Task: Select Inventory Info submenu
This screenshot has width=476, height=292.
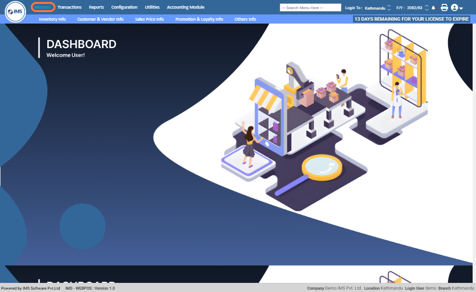Action: pyautogui.click(x=52, y=19)
